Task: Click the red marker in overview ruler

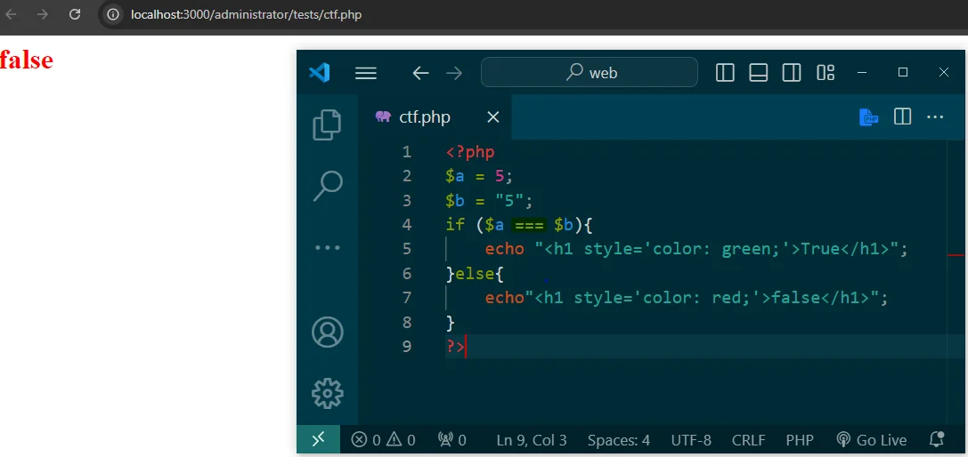Action: pos(956,254)
